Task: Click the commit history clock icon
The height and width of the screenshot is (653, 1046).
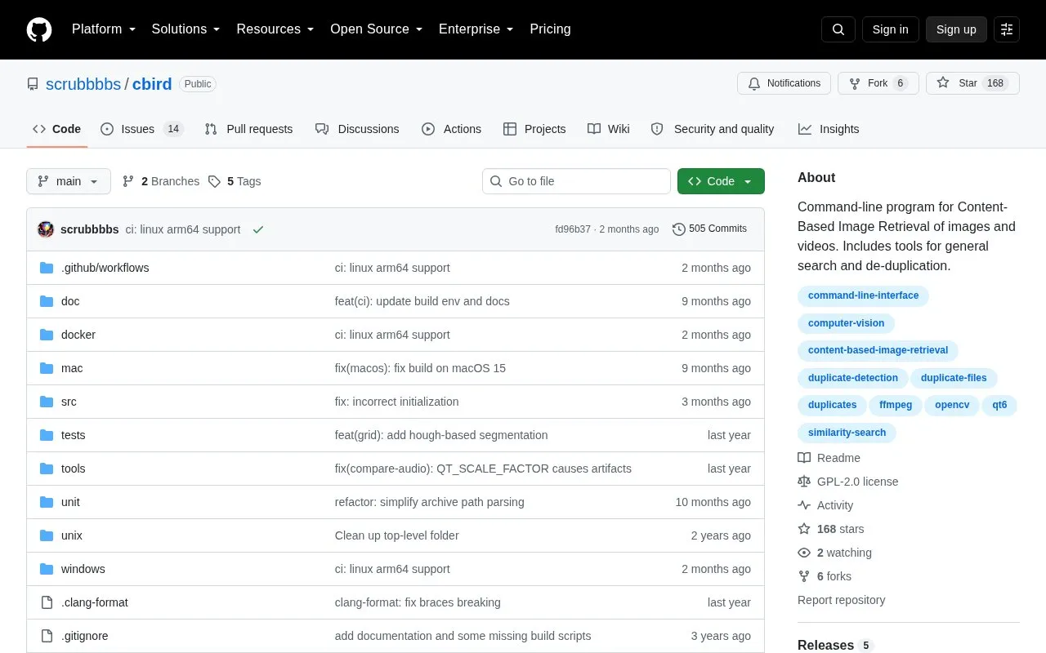Action: coord(678,229)
